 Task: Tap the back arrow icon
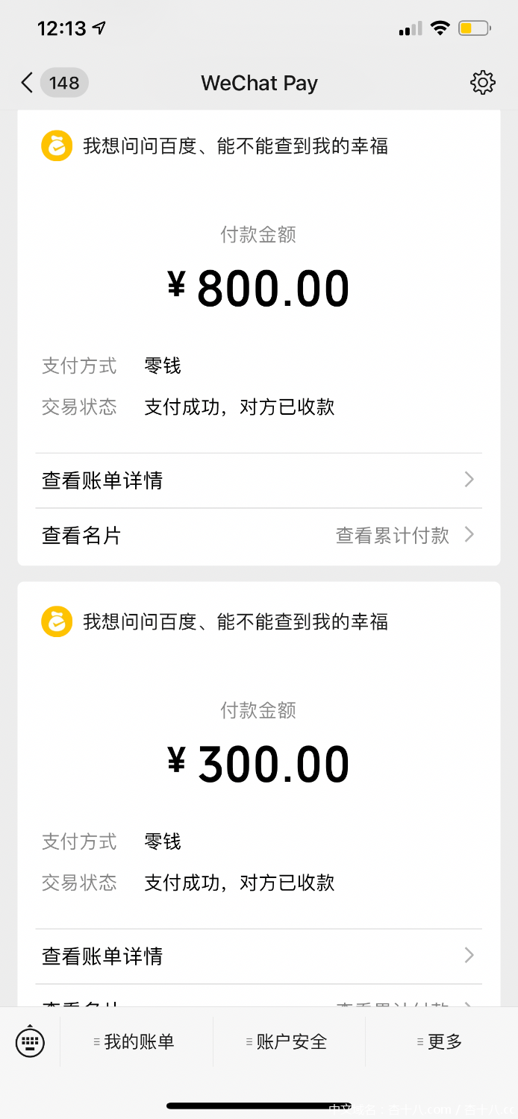click(x=27, y=83)
